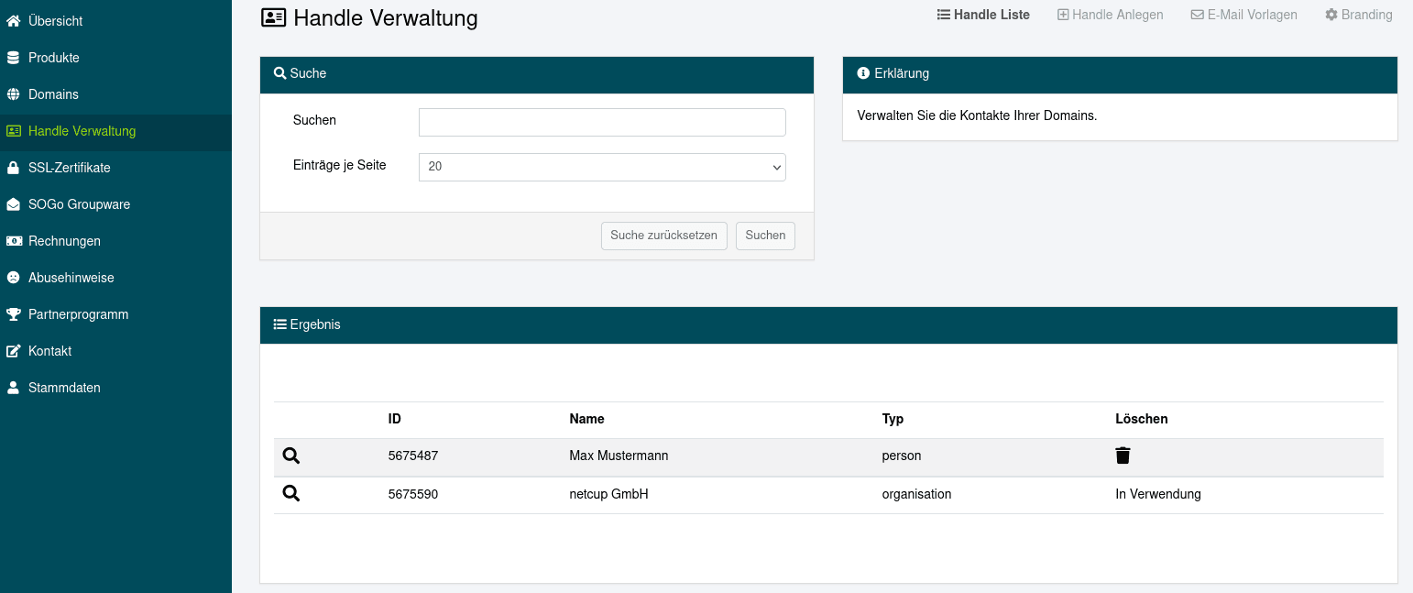
Task: Open the Einträge je Seite dropdown
Action: pos(601,167)
